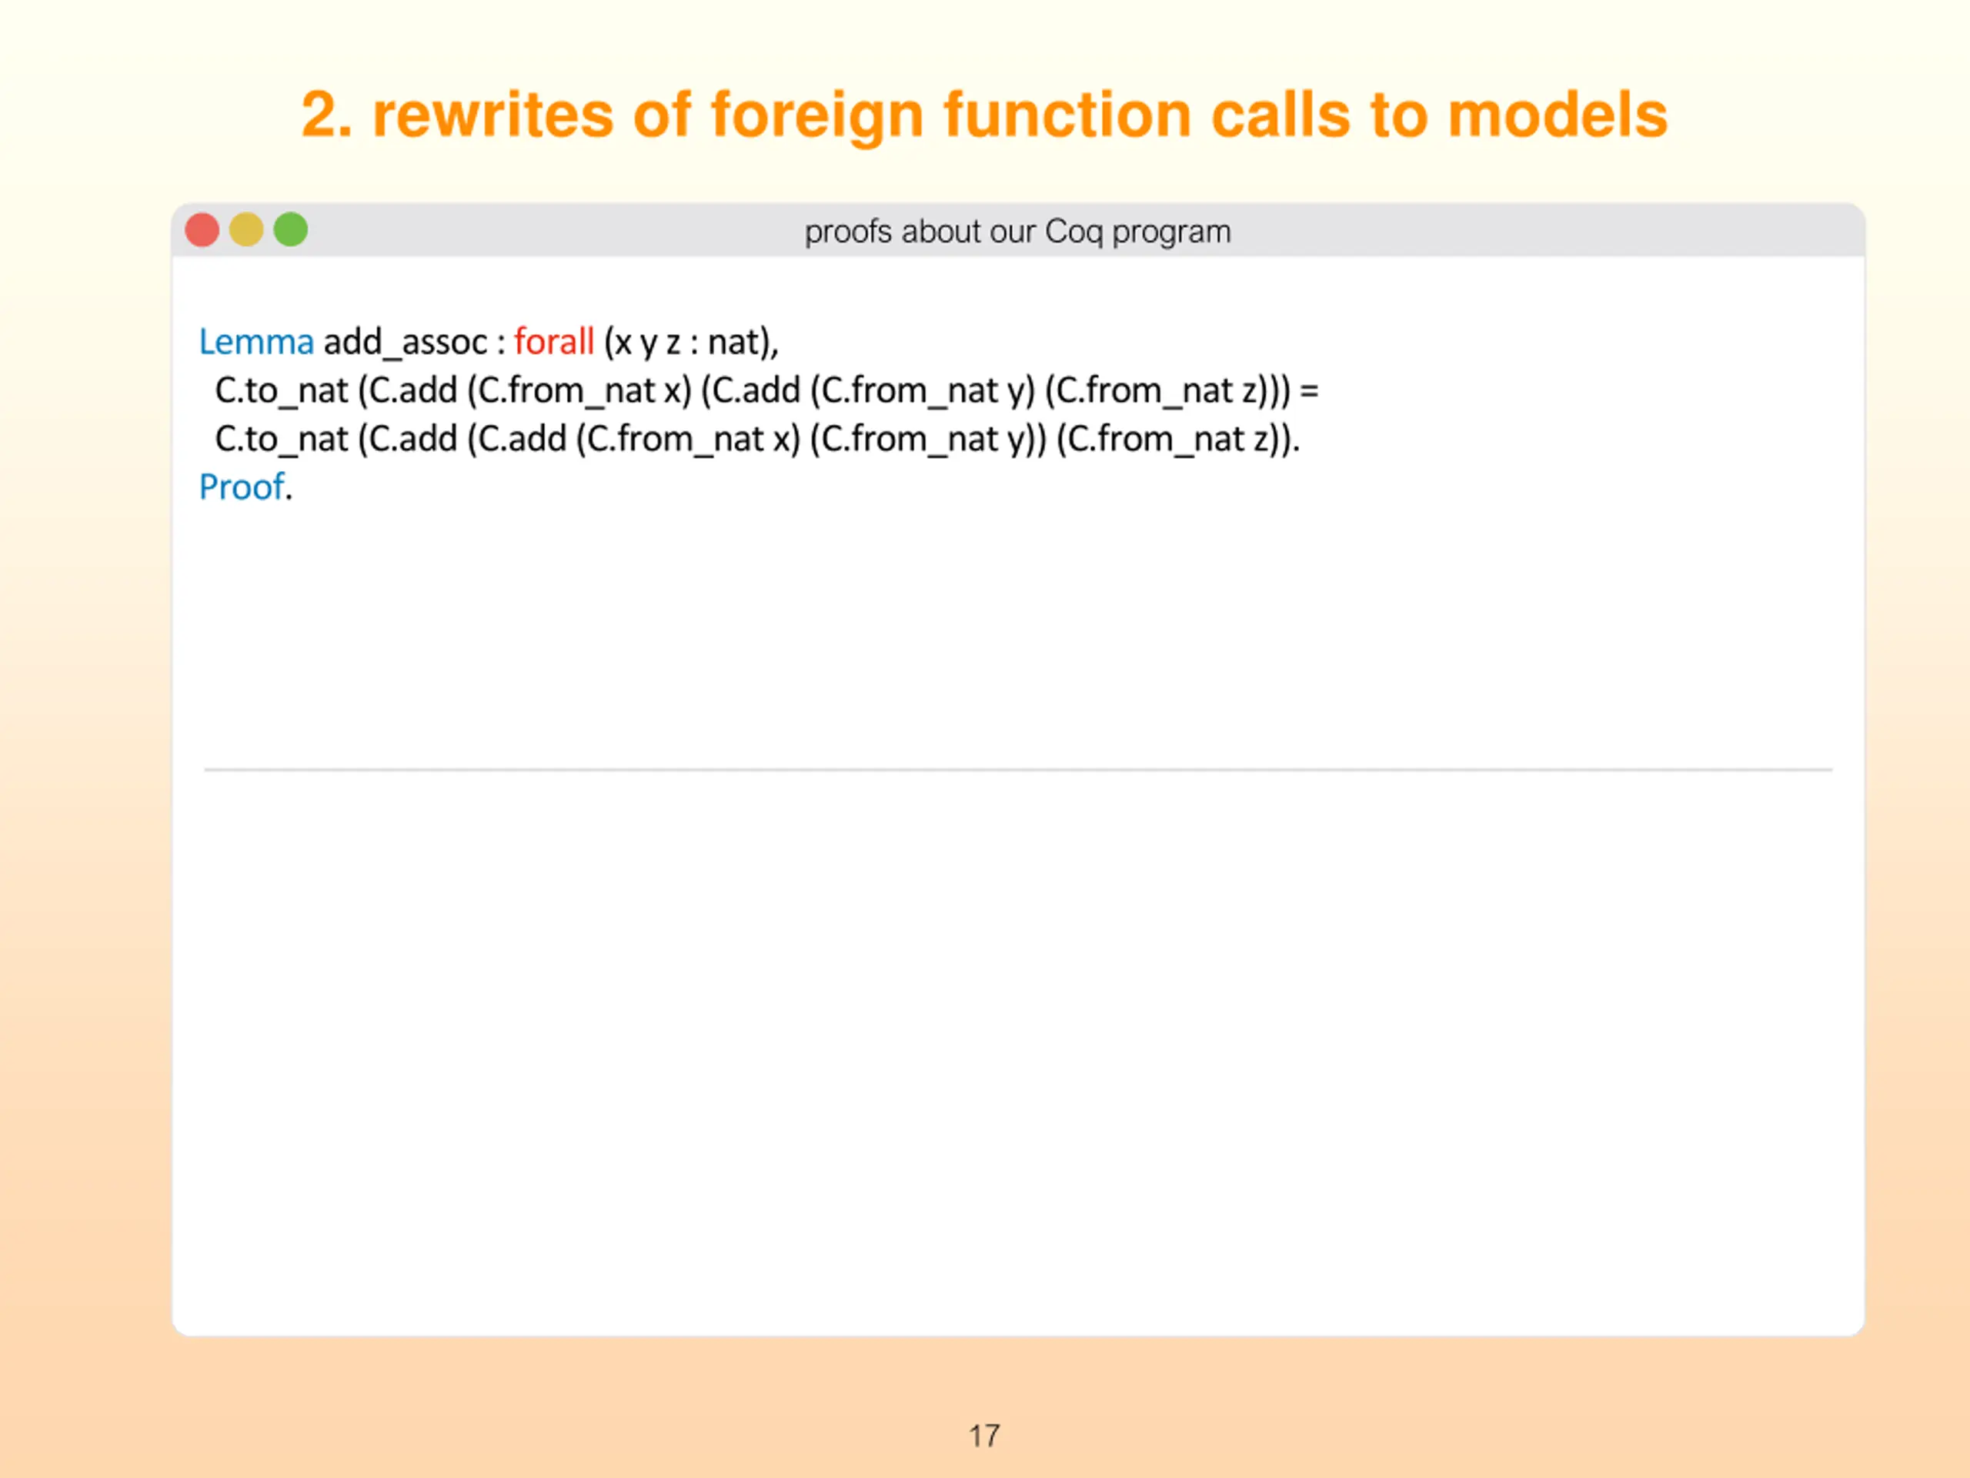This screenshot has height=1478, width=1970.
Task: Click the 'add_assoc' lemma name
Action: (x=406, y=343)
